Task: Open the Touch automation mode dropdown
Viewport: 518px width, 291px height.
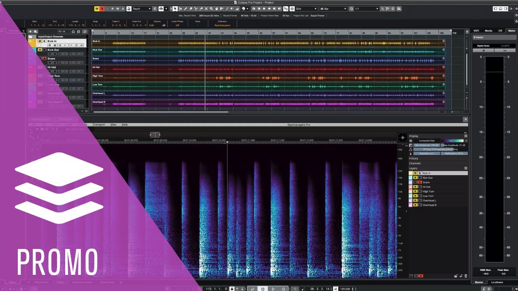Action: coord(141,8)
